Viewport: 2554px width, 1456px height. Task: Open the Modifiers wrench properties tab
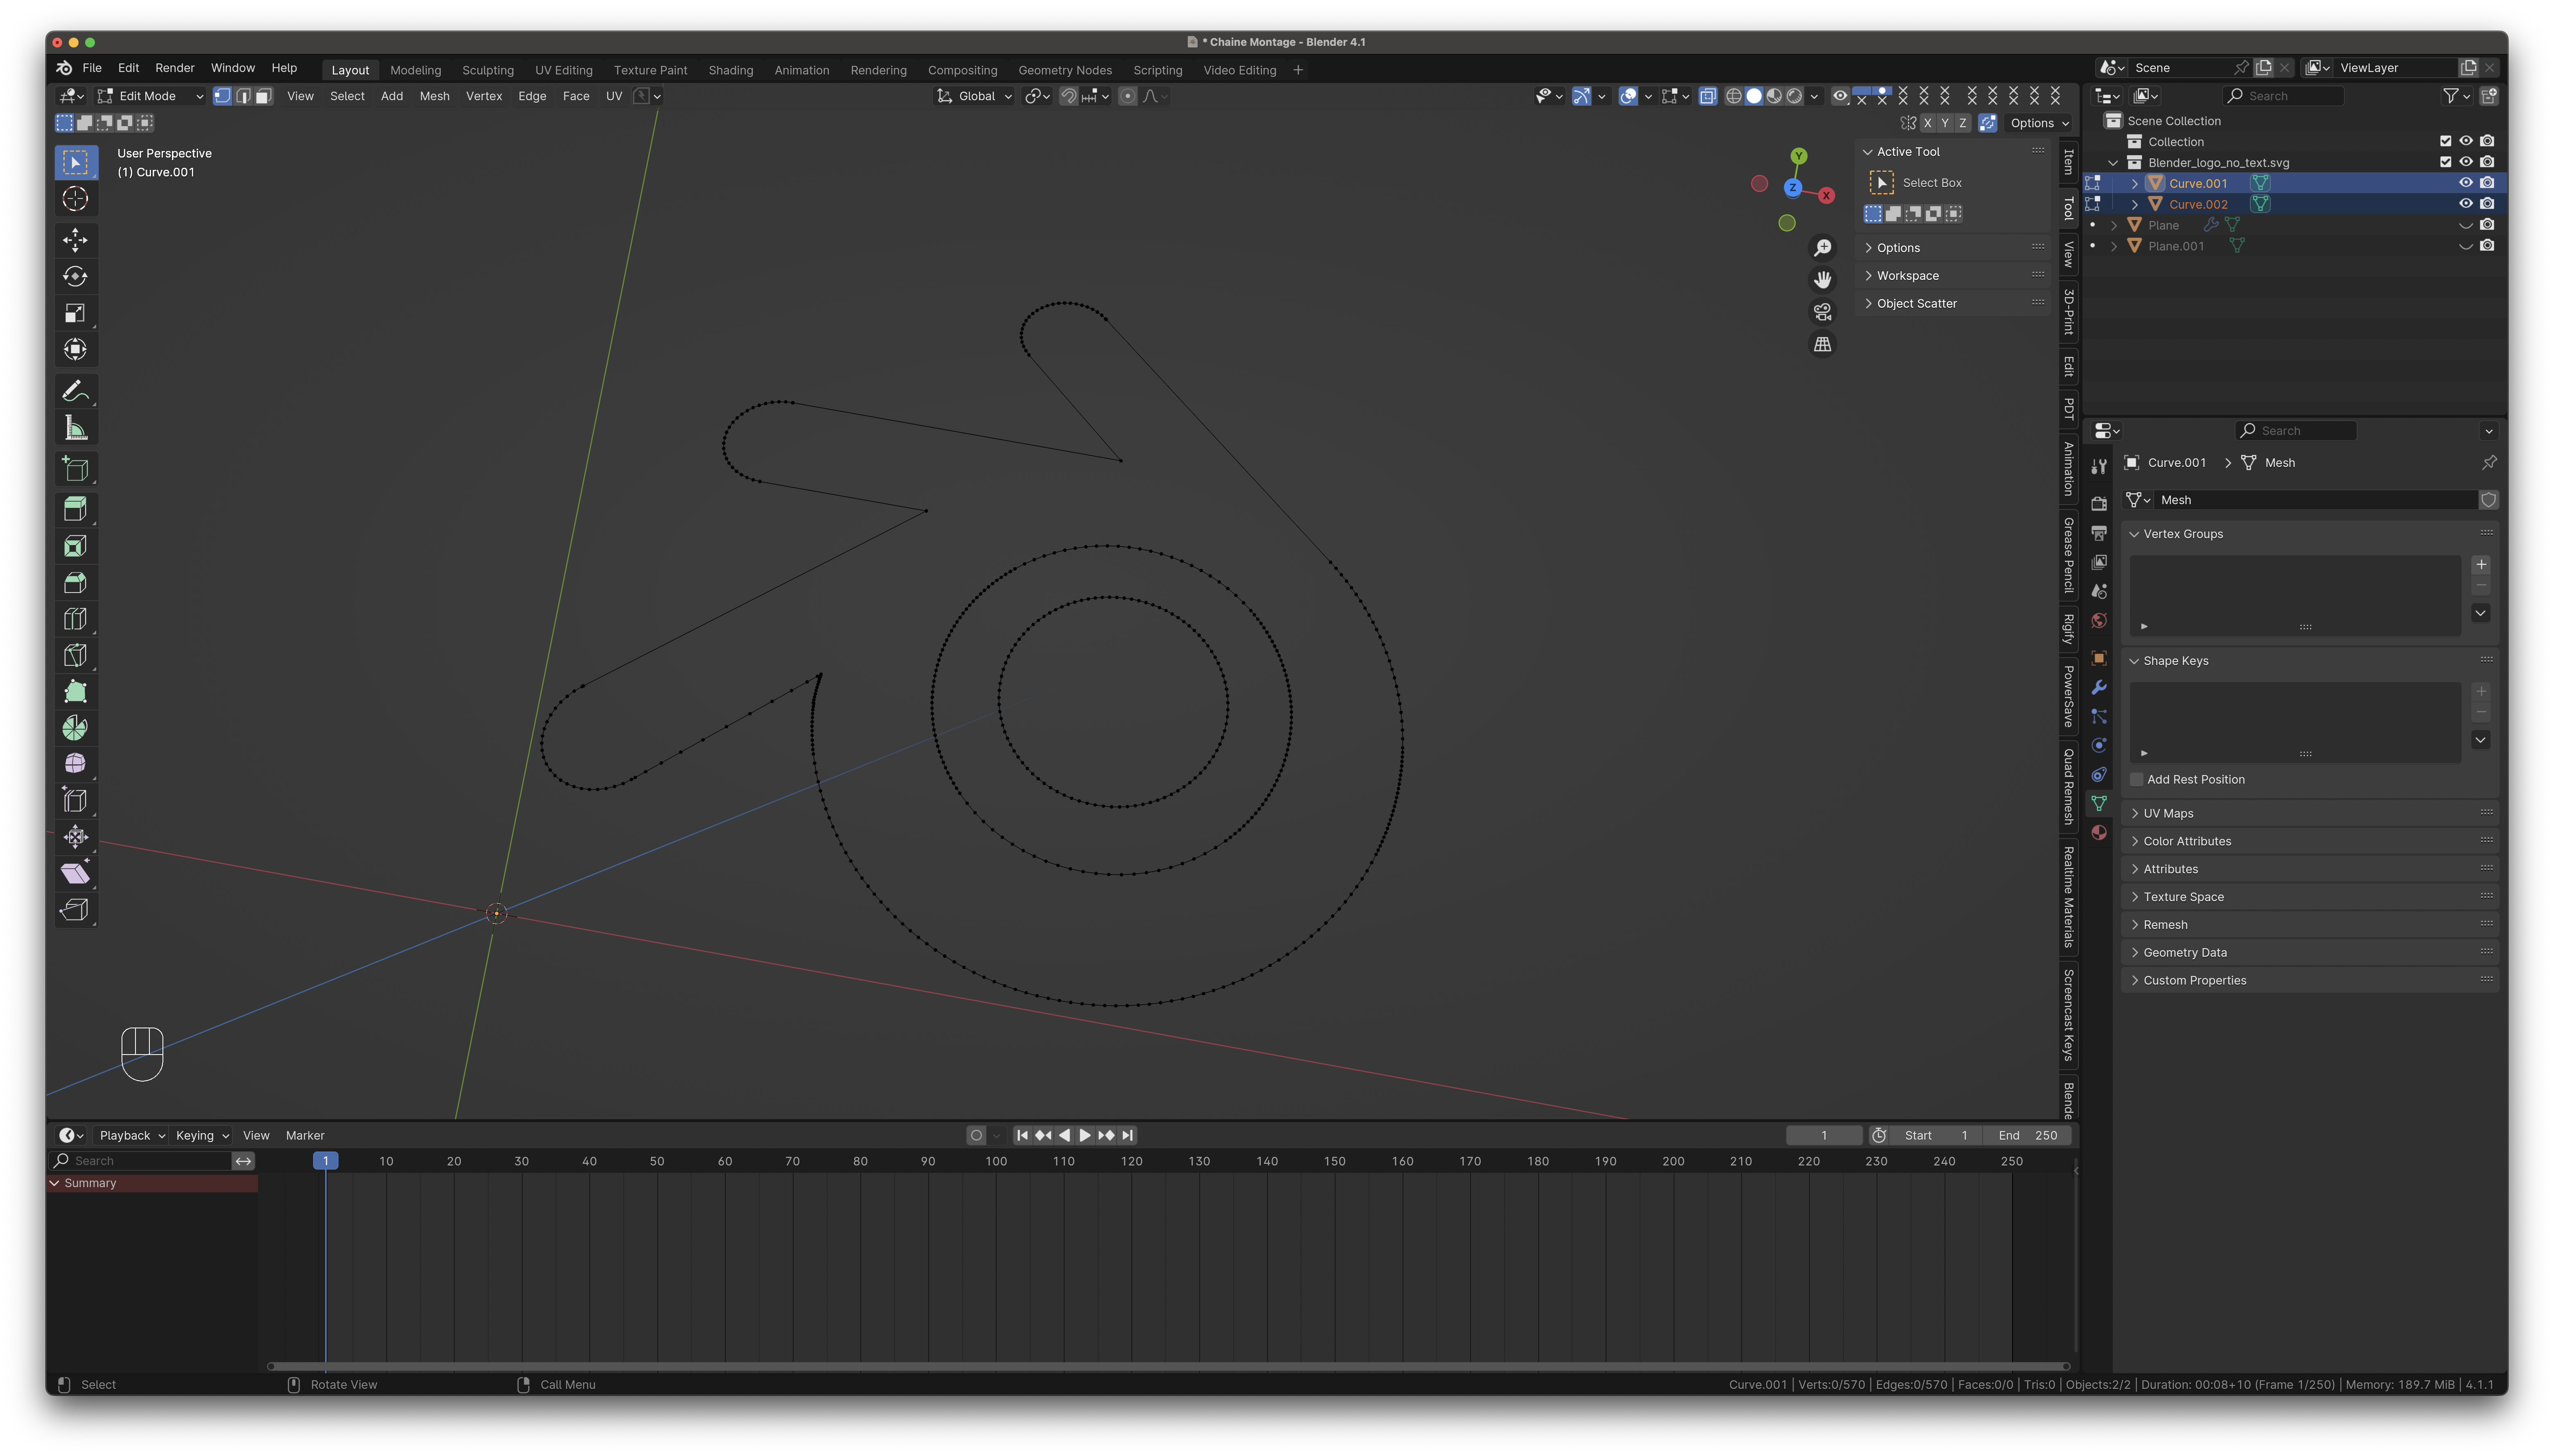point(2099,687)
